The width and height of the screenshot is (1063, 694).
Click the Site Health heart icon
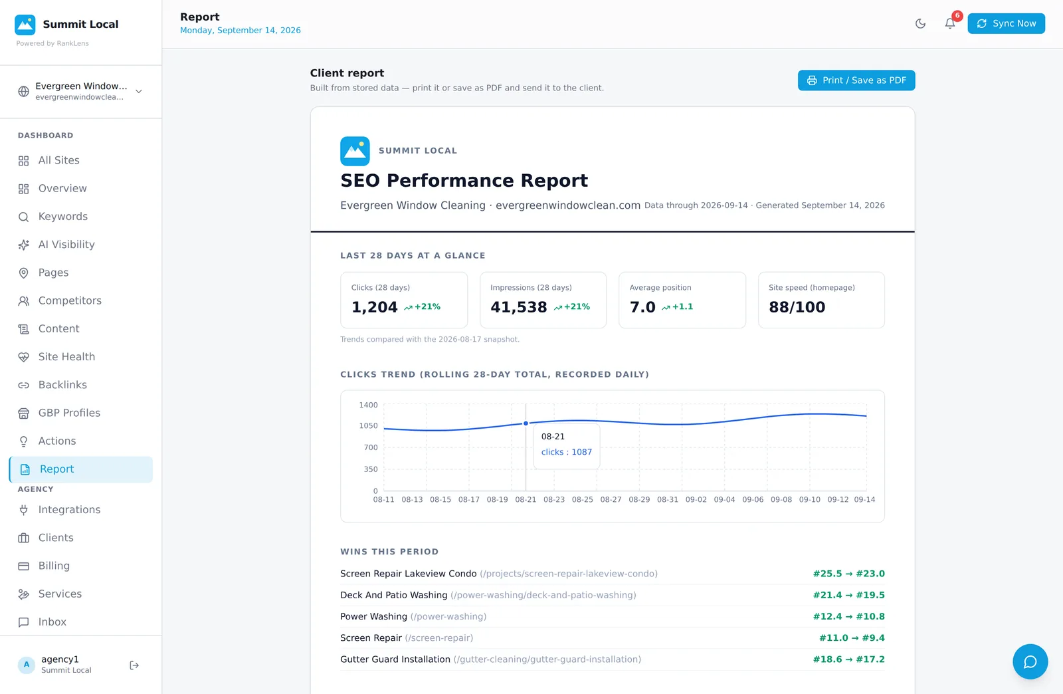click(24, 357)
